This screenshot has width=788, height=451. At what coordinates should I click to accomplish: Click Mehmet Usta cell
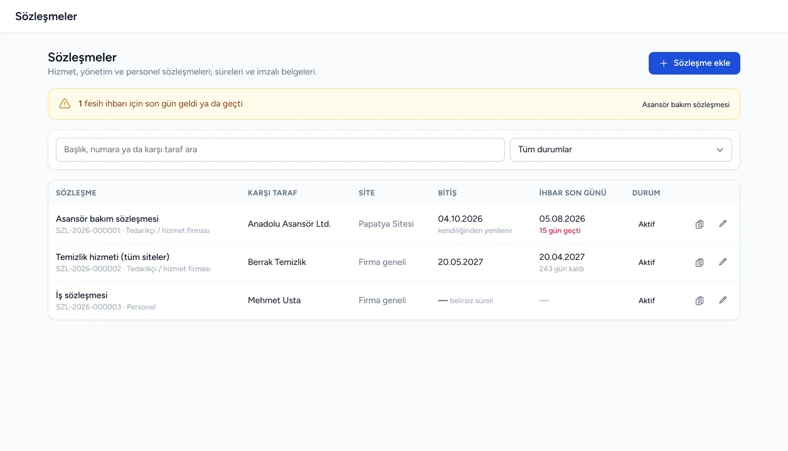tap(274, 300)
